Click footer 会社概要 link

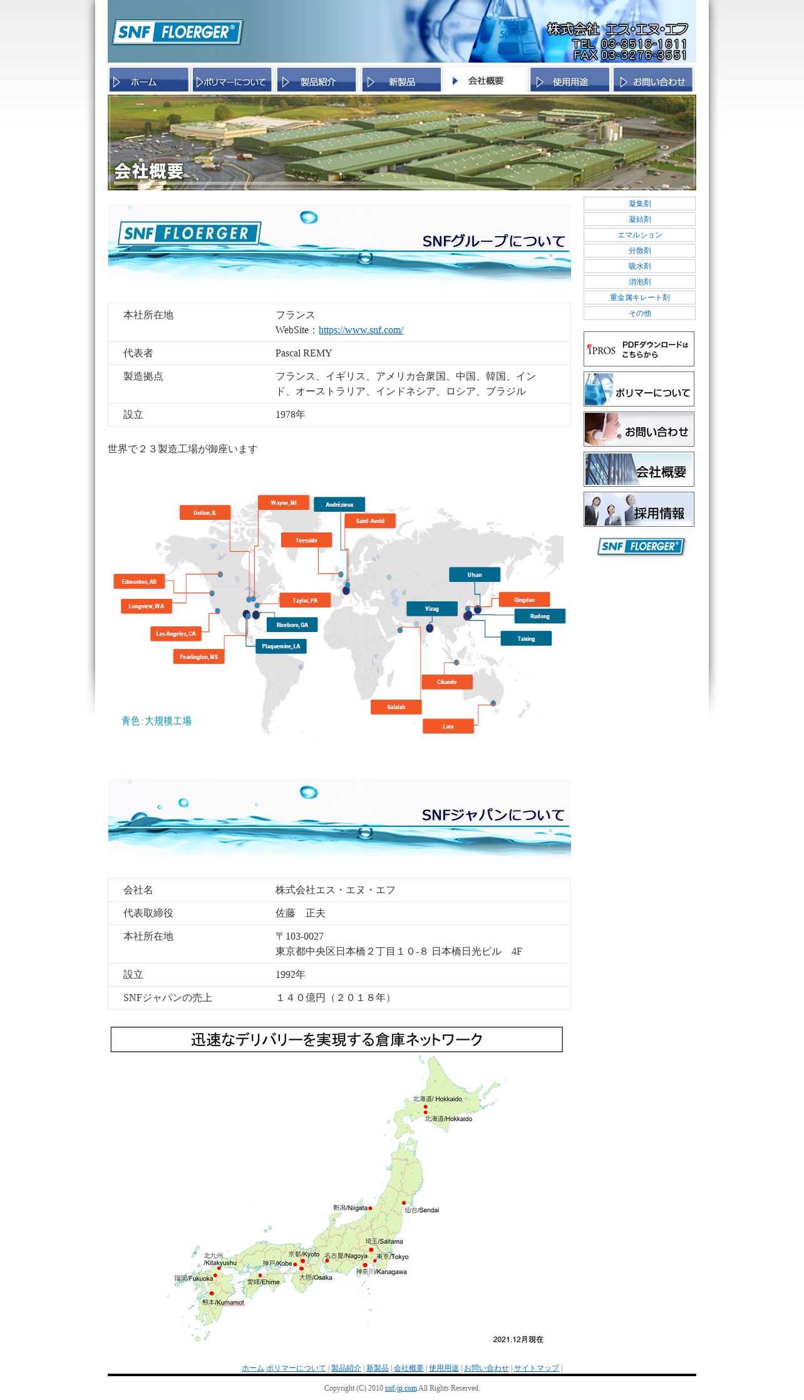tap(409, 1367)
